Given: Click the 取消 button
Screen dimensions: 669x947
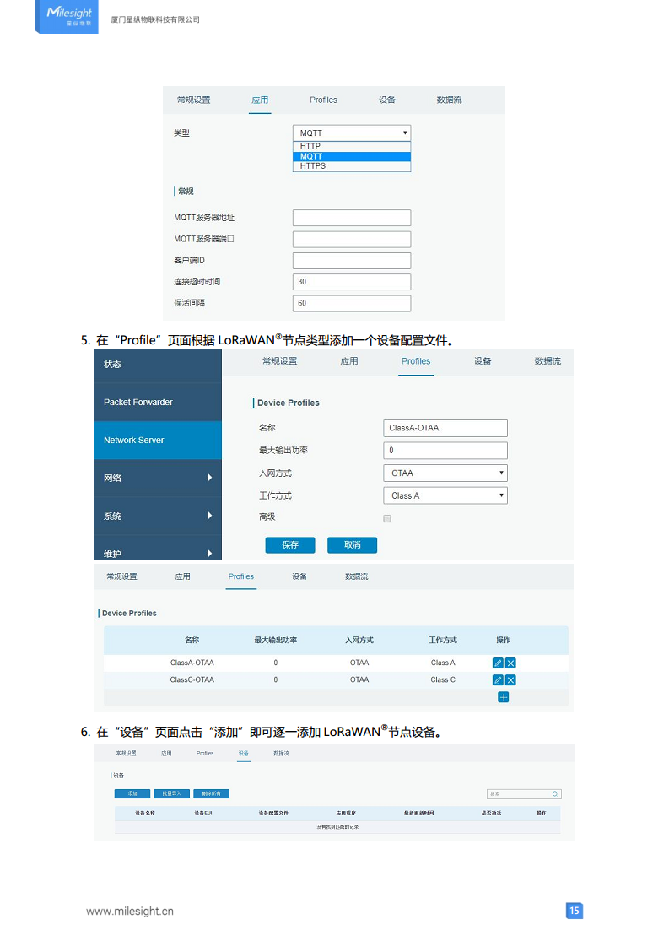Looking at the screenshot, I should (x=352, y=544).
